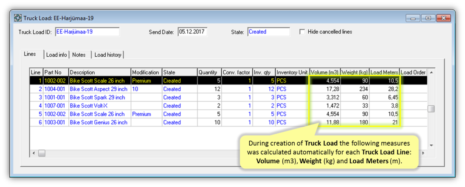Click weight value 180

[355, 122]
